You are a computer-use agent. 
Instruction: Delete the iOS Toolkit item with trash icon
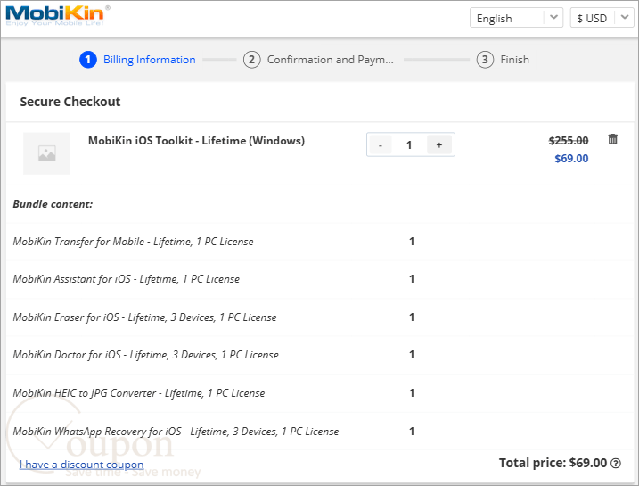[x=612, y=139]
